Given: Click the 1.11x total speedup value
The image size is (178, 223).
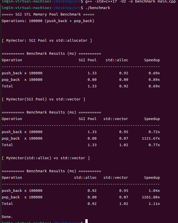Looking at the screenshot, I should 154,204.
